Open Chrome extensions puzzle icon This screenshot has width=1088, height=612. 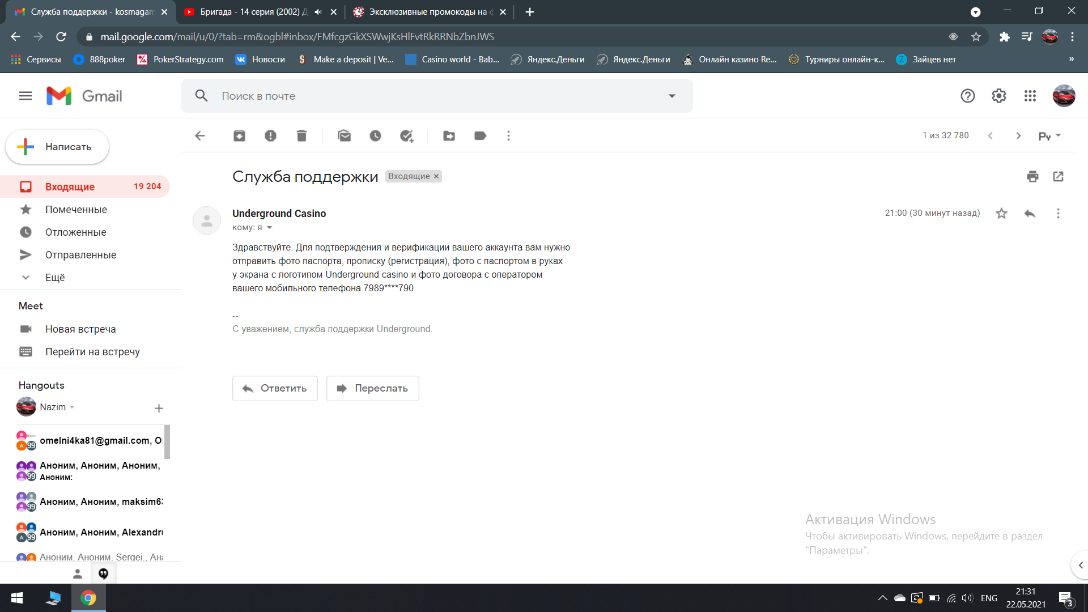point(1004,37)
